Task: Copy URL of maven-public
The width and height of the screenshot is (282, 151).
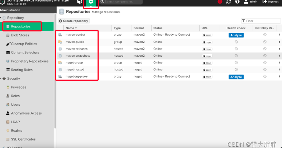Action: (207, 42)
